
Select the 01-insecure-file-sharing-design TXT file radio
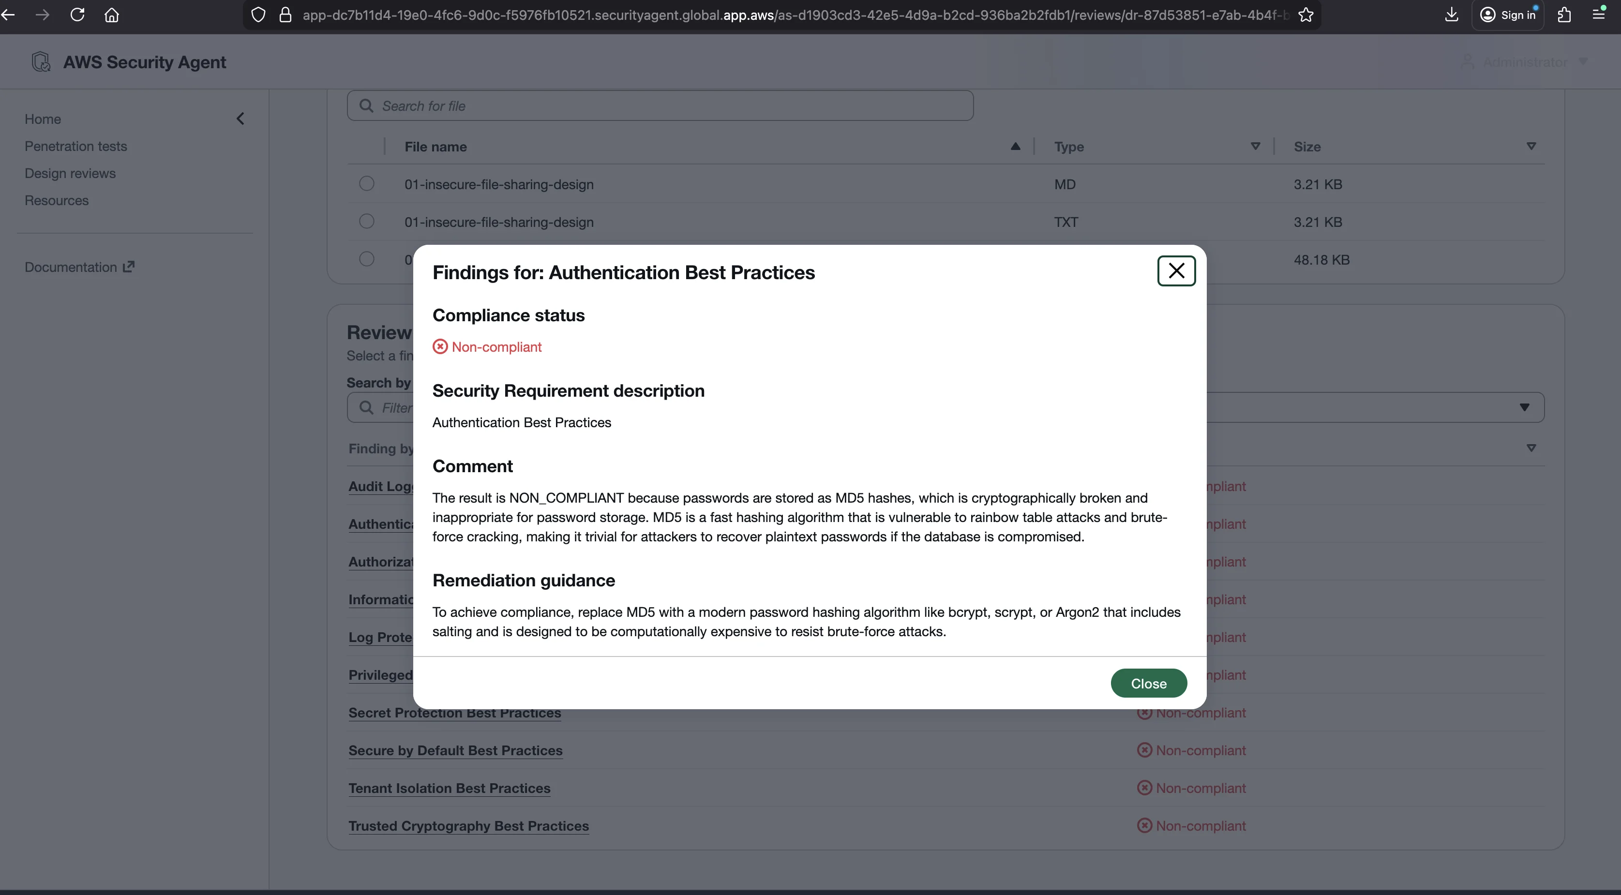(366, 222)
